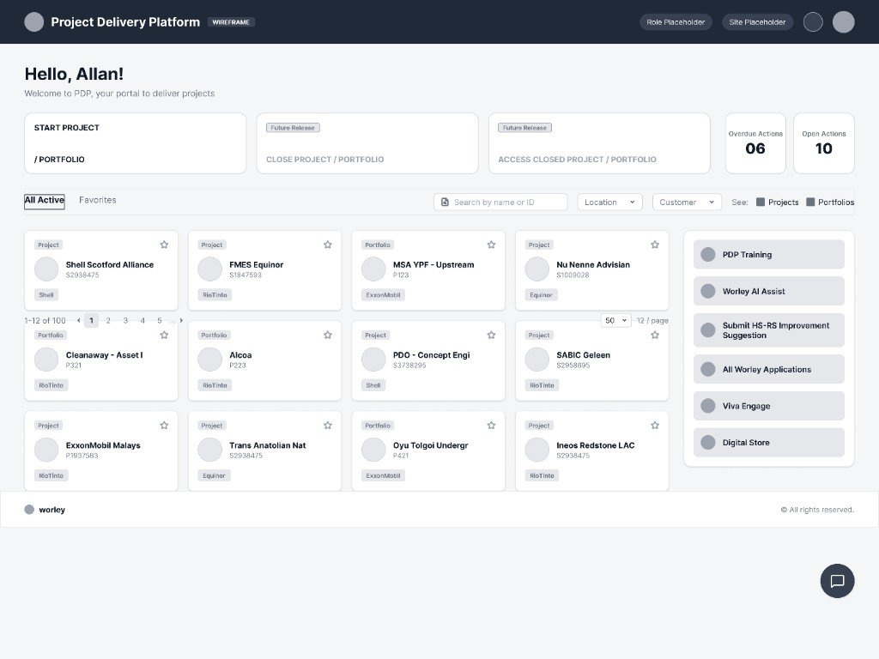Click the Search by name or ID field
Image resolution: width=879 pixels, height=659 pixels.
click(500, 203)
